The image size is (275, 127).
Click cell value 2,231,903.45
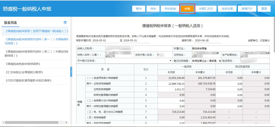[200, 117]
